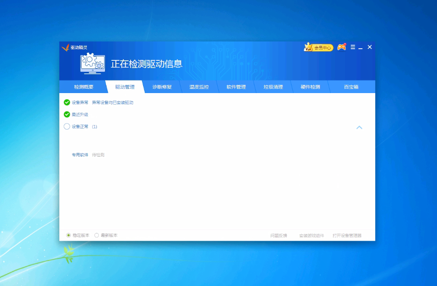This screenshot has height=286, width=437.
Task: Open the 诊断修复 tab
Action: click(x=162, y=87)
